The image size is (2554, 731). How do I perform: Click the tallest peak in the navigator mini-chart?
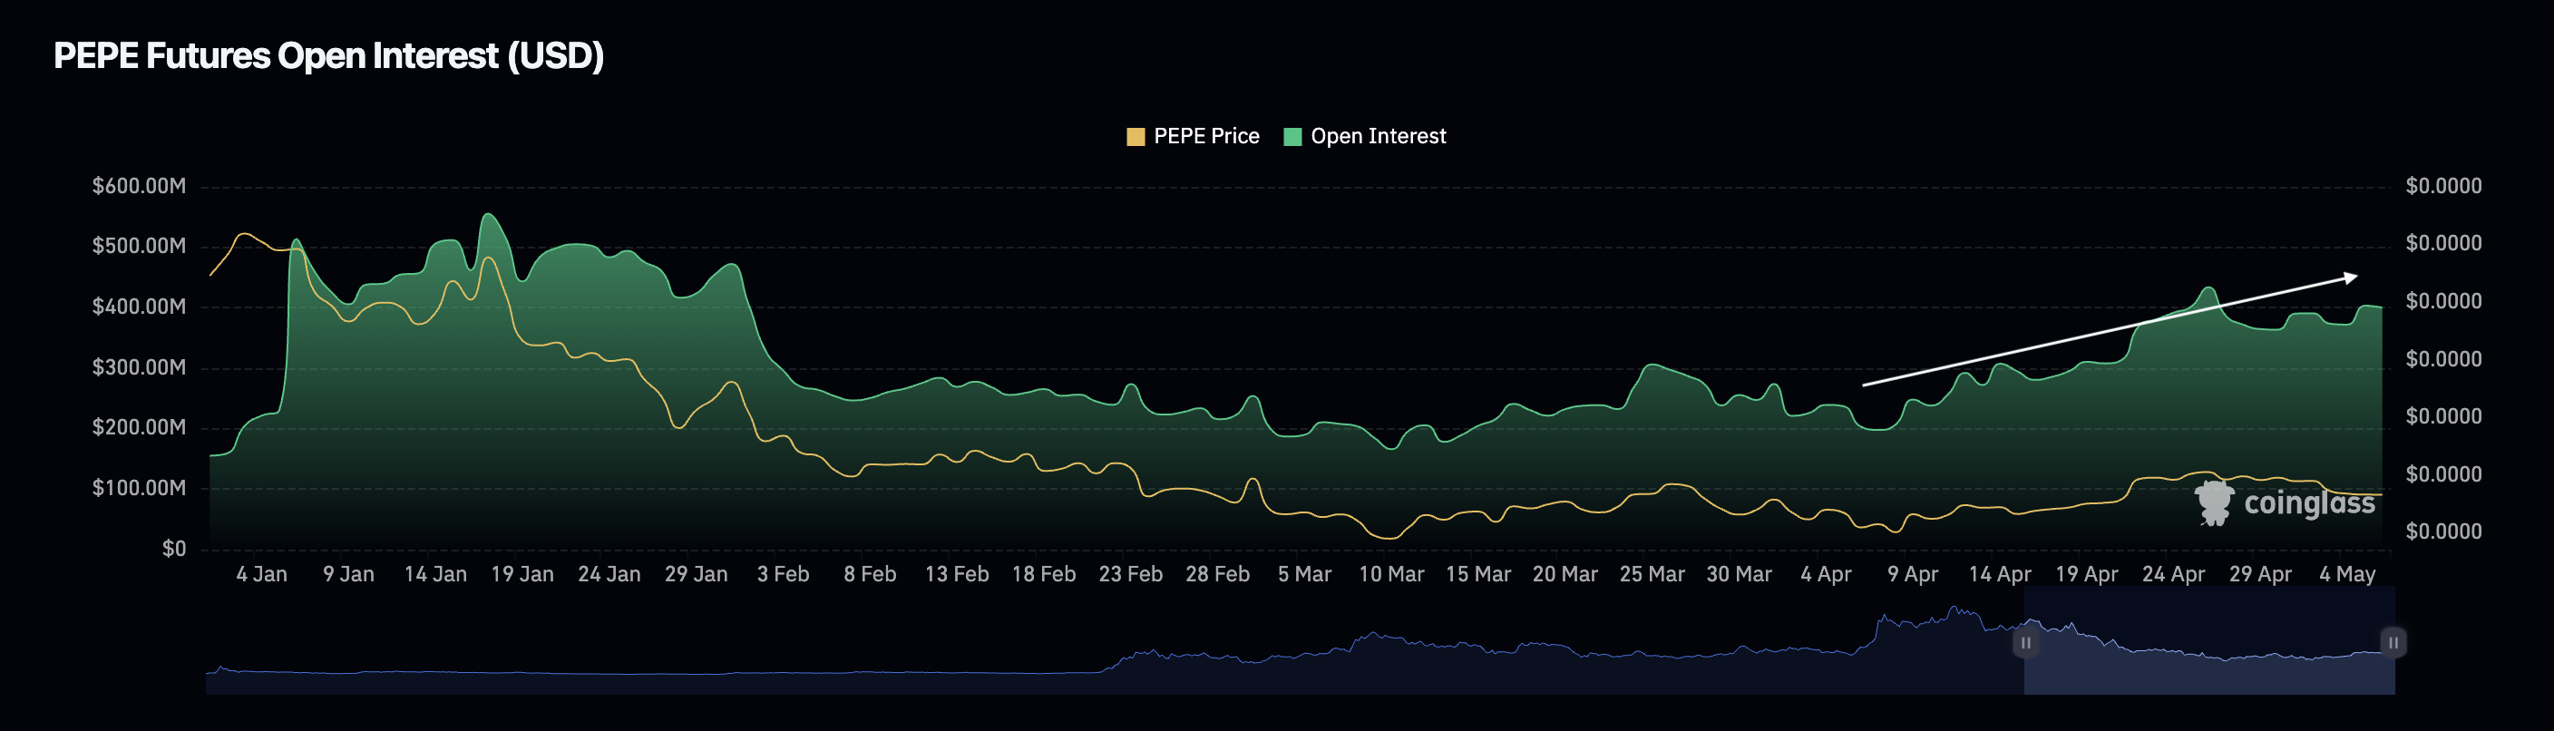click(1954, 610)
